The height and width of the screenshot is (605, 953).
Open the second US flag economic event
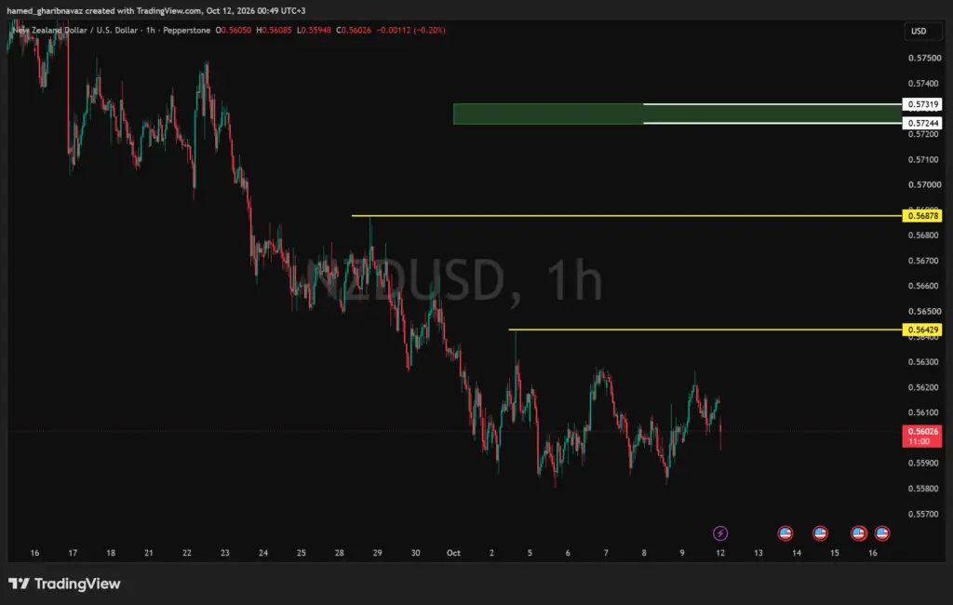[x=820, y=533]
